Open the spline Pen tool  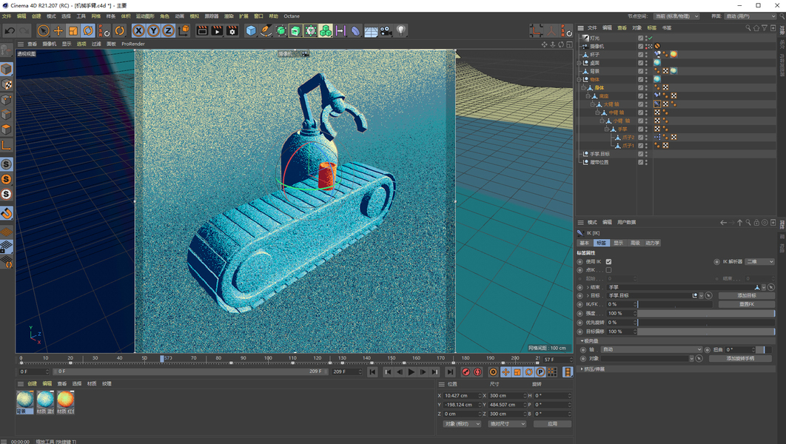click(x=266, y=30)
